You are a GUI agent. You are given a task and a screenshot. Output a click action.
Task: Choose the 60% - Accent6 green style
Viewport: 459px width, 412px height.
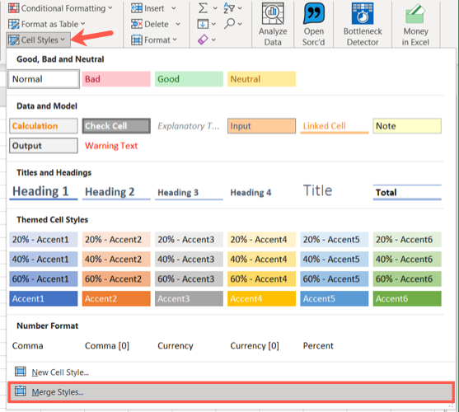click(407, 279)
